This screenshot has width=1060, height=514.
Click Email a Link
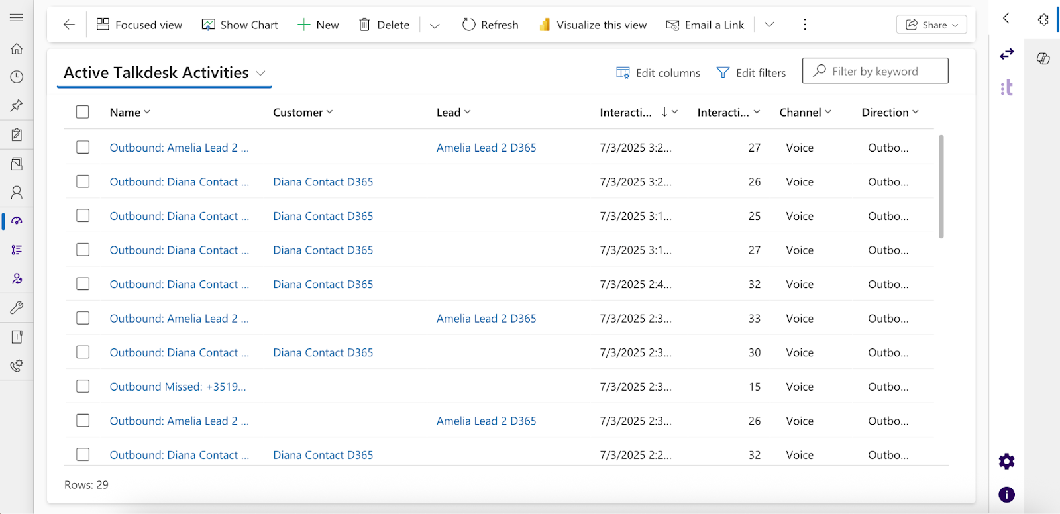(705, 25)
